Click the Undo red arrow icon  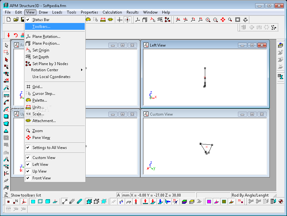tap(16, 35)
